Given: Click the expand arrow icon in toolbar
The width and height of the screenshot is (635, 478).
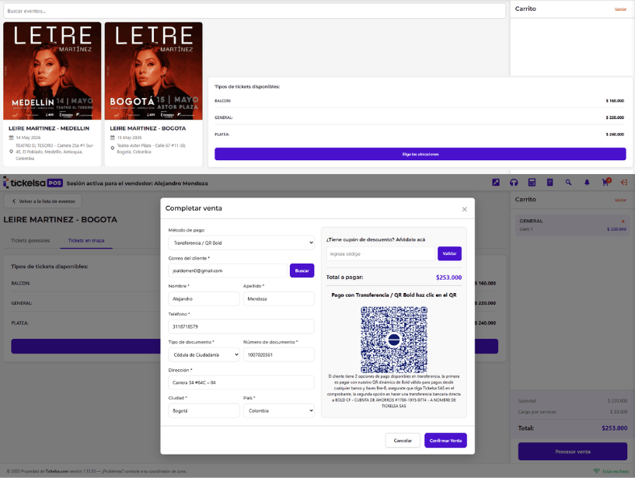Looking at the screenshot, I should 496,183.
